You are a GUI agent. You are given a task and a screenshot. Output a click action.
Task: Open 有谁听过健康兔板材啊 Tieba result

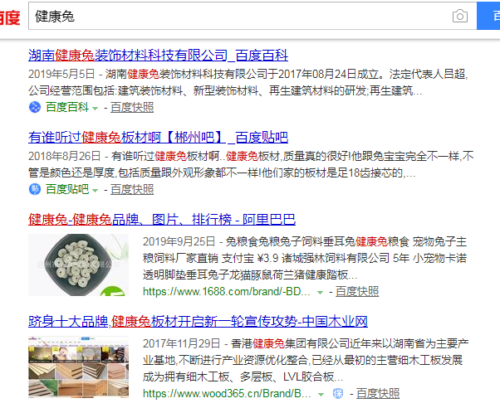coord(158,138)
